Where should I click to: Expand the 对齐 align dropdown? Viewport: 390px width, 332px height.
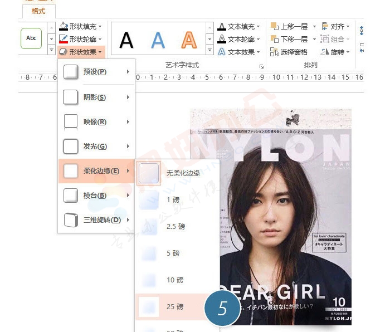click(348, 26)
